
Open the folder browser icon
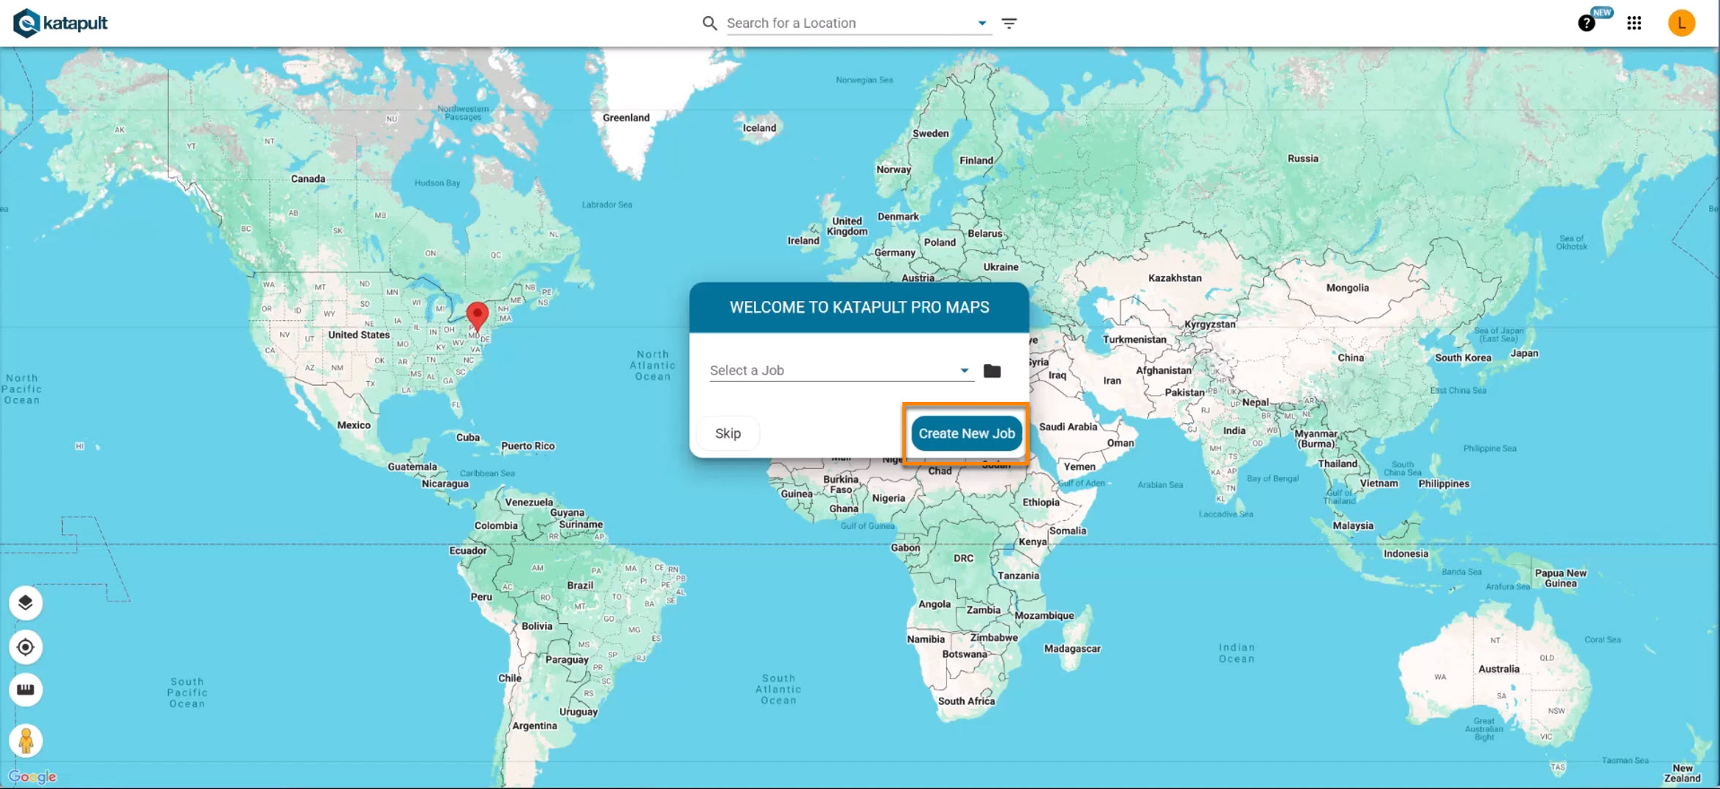(x=992, y=371)
